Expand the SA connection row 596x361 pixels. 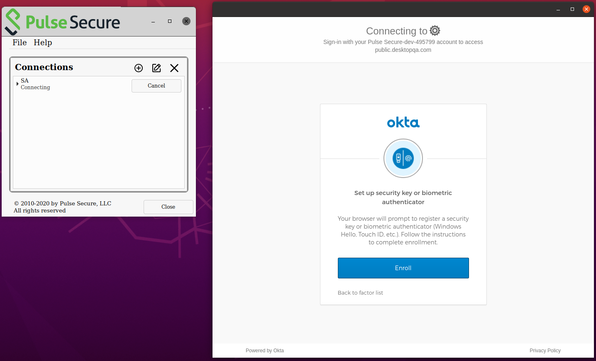click(17, 84)
